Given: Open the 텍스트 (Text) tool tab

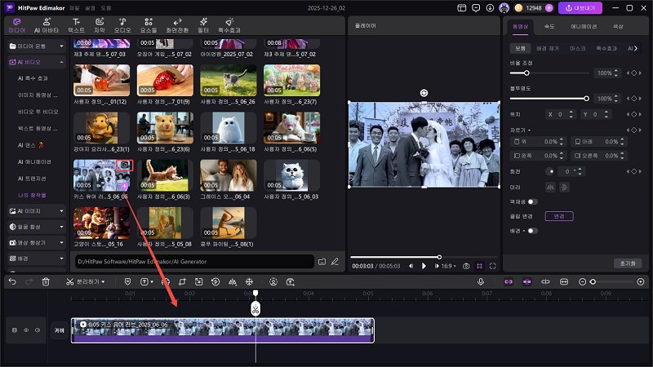Looking at the screenshot, I should 76,24.
